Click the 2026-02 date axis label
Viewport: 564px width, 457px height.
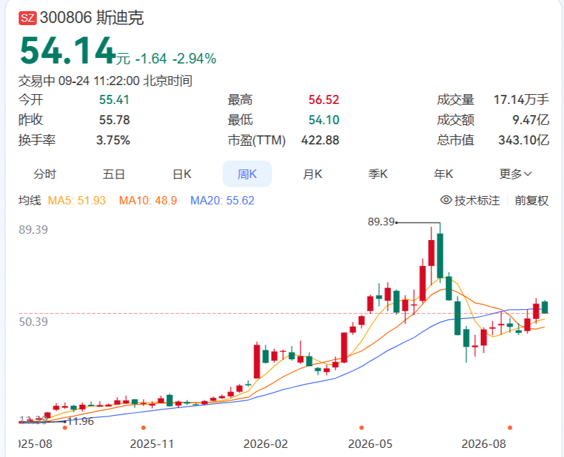pyautogui.click(x=265, y=444)
